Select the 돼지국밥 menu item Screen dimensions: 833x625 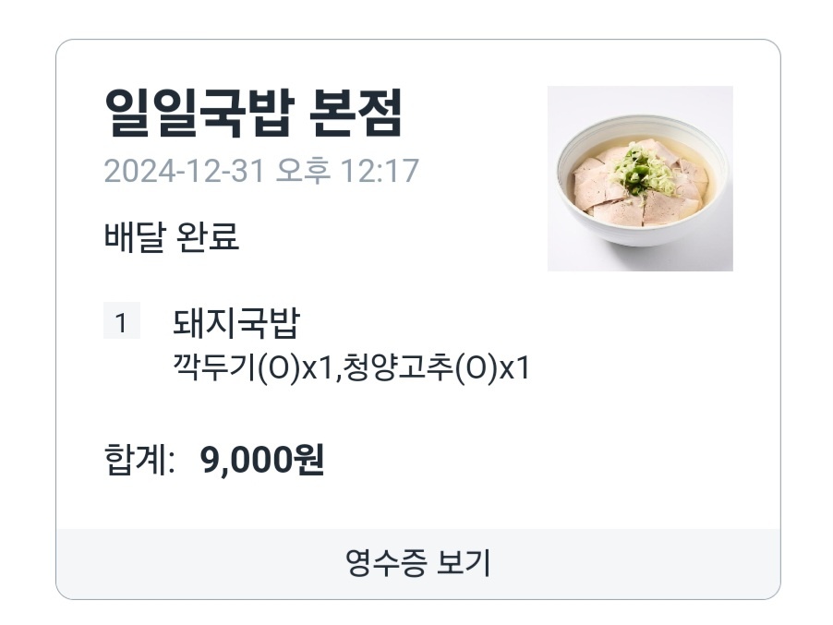pos(236,323)
